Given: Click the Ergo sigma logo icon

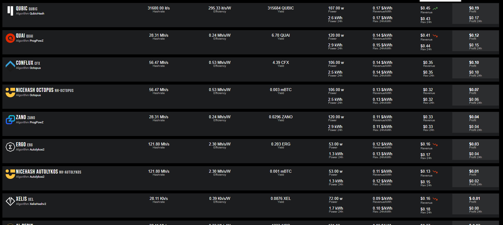Looking at the screenshot, I should 10,147.
